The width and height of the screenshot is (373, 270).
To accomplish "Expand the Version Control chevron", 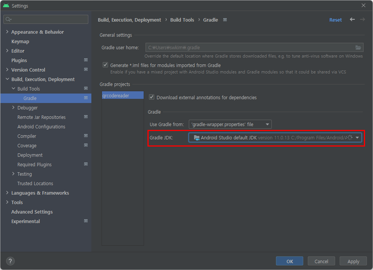I will pos(7,70).
